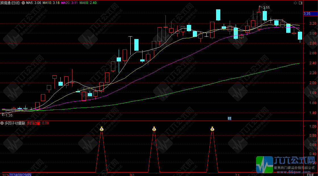
Task: Toggle the side panel icon at top right
Action: coord(300,3)
